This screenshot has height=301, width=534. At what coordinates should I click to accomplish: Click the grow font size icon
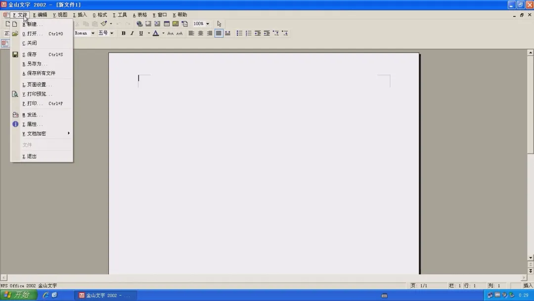click(171, 33)
